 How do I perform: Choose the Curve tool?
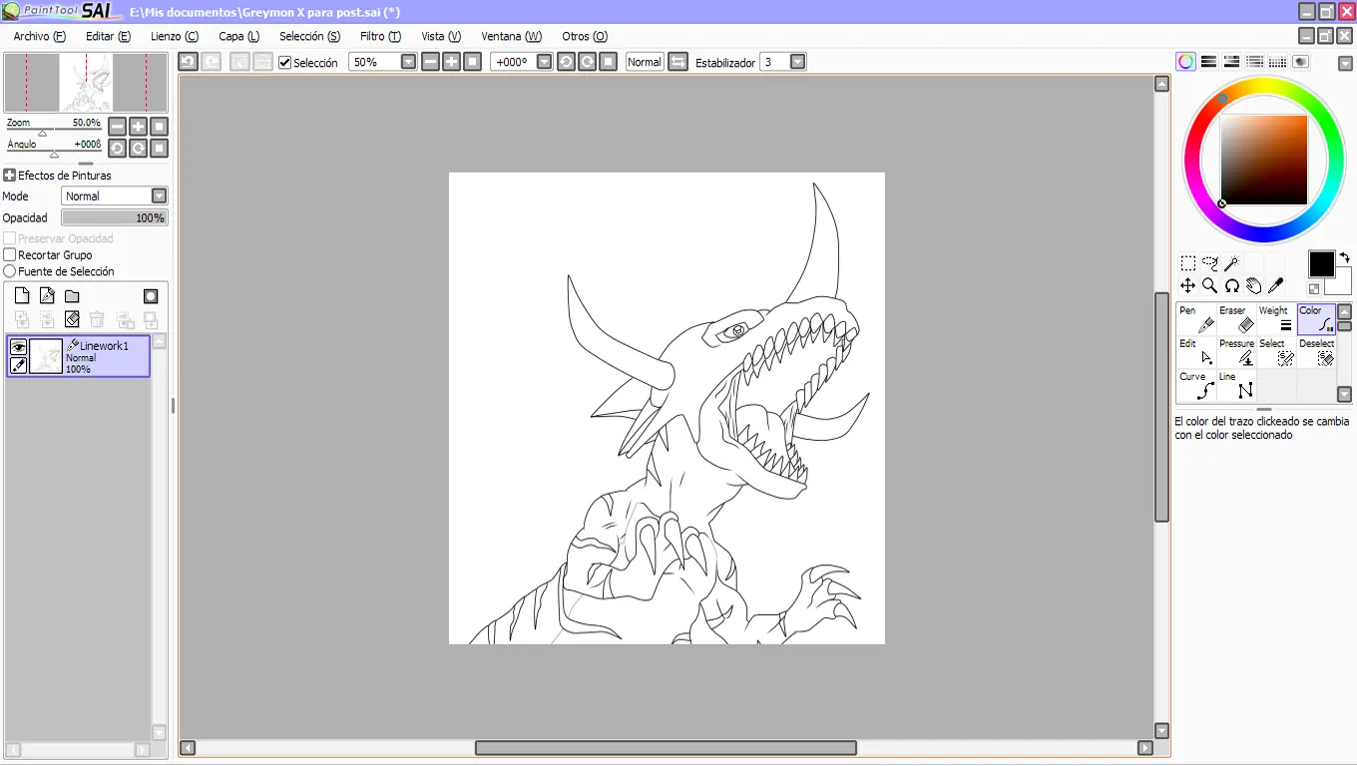1196,385
